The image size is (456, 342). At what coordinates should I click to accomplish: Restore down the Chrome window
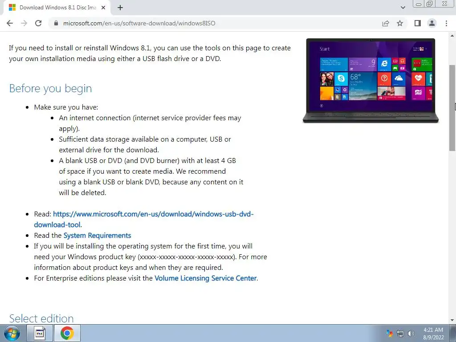pos(430,4)
